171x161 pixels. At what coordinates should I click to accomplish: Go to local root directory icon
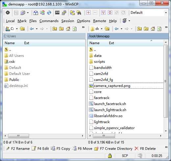click(61, 29)
